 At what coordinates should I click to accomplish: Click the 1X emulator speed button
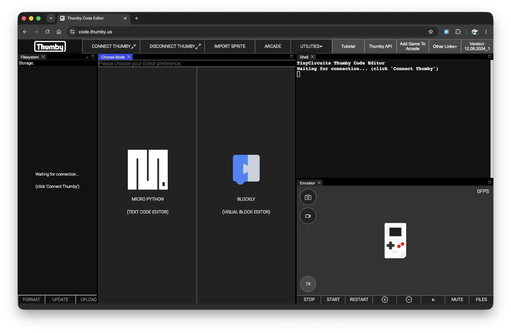click(x=308, y=284)
